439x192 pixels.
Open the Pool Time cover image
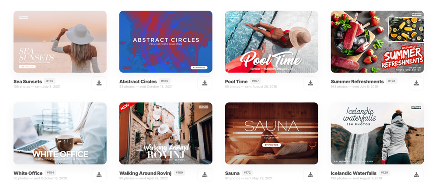pos(272,42)
